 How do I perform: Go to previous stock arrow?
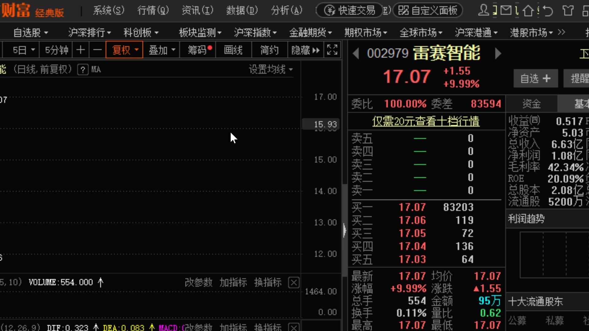[x=356, y=54]
